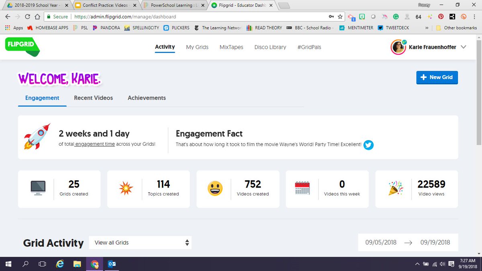
Task: Go to My Grids
Action: [197, 47]
